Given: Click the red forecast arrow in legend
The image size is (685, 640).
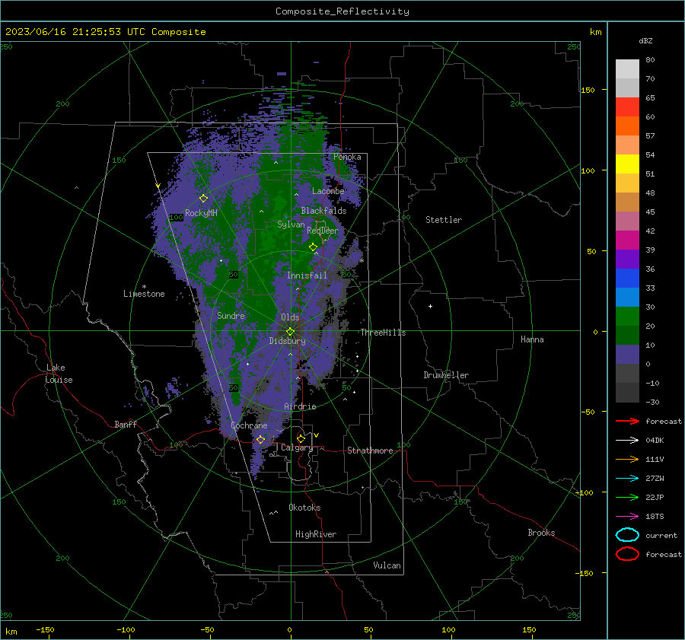Looking at the screenshot, I should (x=627, y=421).
